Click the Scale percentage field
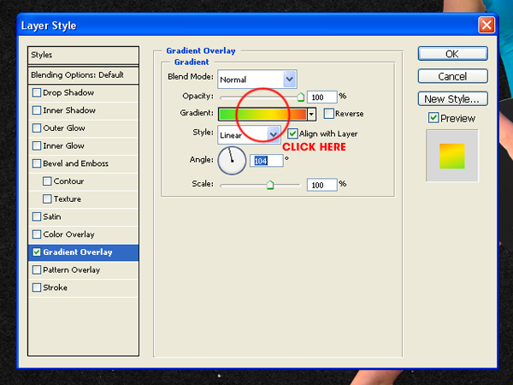Viewport: 513px width, 385px height. click(x=322, y=185)
